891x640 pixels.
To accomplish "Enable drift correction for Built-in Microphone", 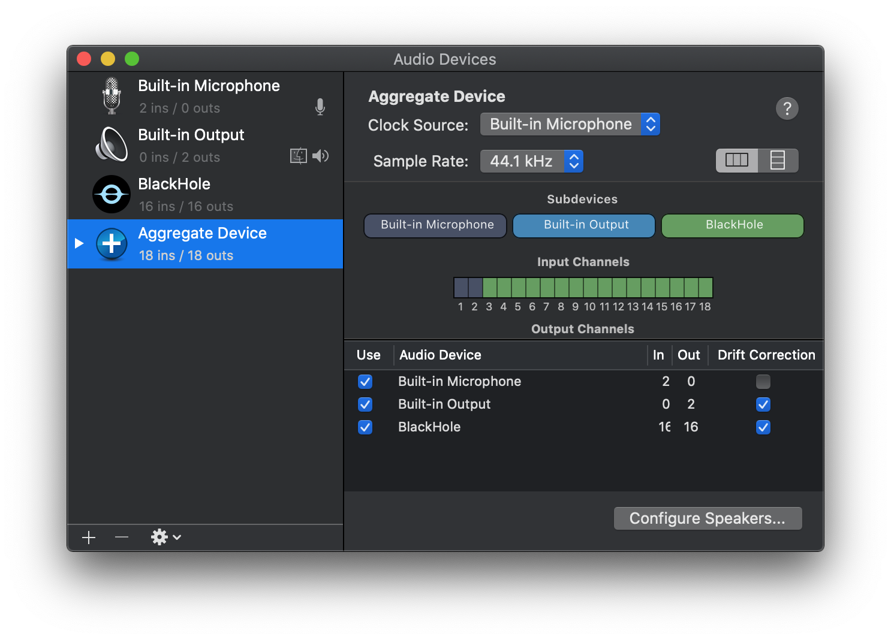I will click(763, 382).
